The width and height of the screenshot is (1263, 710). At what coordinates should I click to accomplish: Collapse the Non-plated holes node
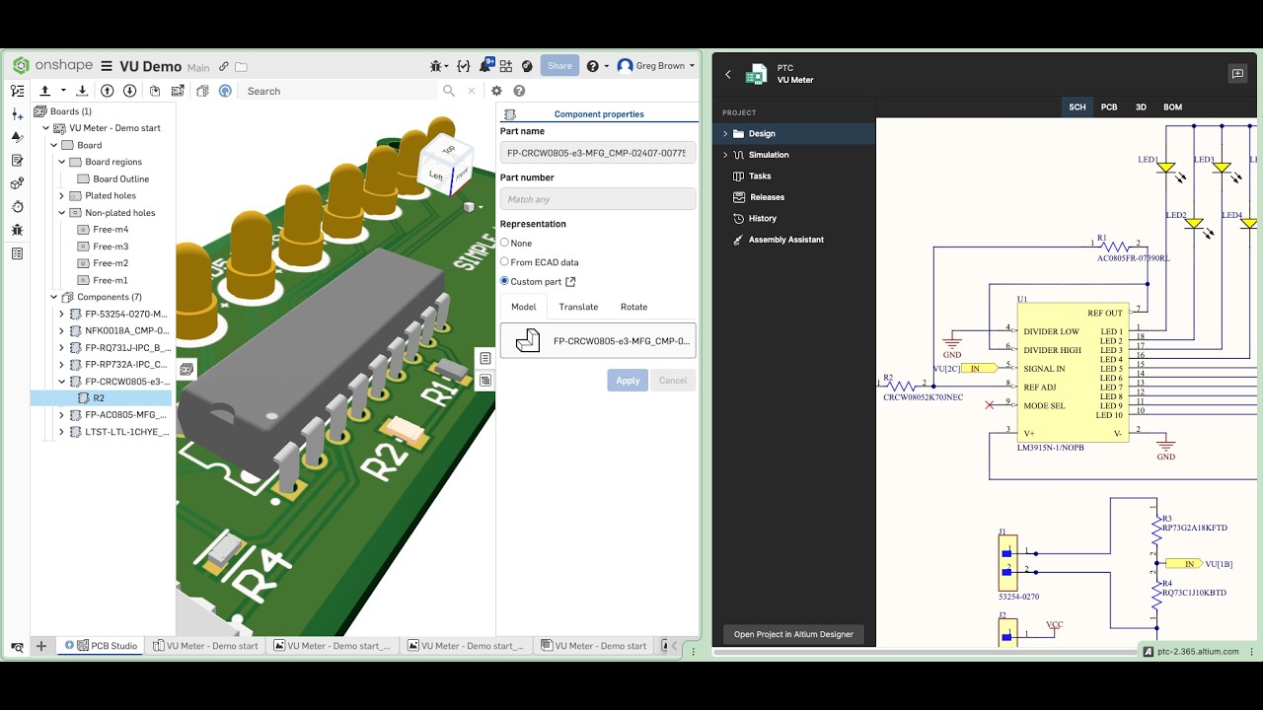[62, 212]
